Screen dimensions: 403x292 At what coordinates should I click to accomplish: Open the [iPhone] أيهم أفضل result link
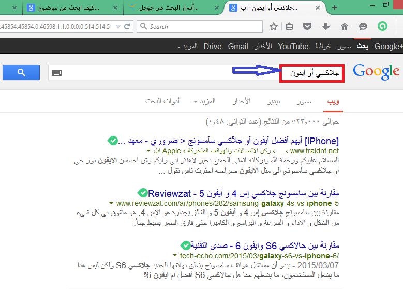pyautogui.click(x=229, y=141)
